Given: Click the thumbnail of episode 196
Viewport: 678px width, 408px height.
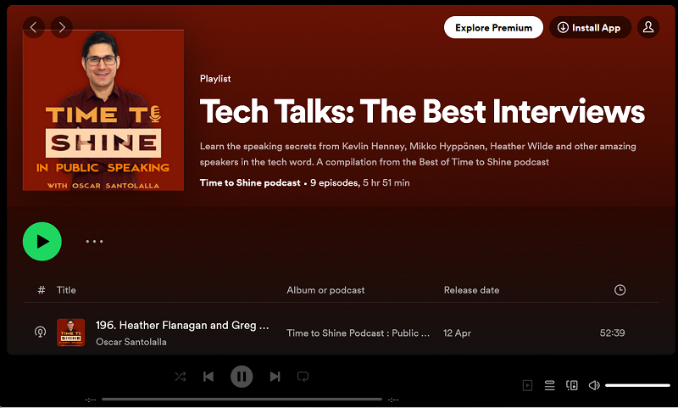Looking at the screenshot, I should [71, 333].
